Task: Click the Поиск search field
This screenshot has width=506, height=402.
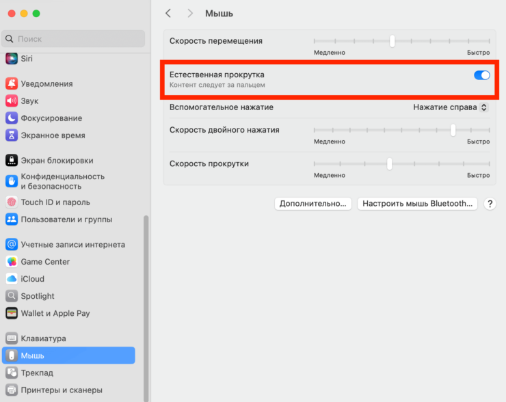Action: [73, 39]
